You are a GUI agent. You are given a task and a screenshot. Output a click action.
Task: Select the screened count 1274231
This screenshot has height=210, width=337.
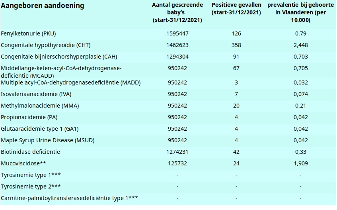[x=177, y=152]
